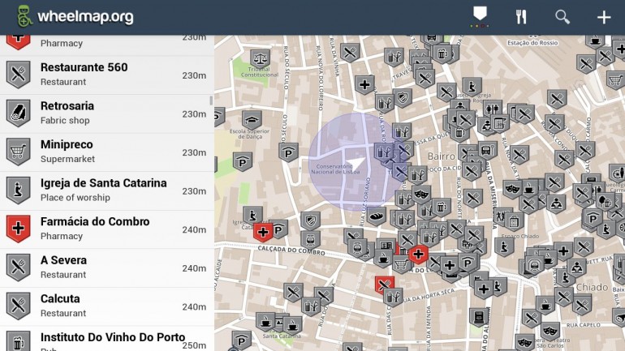The image size is (625, 351).
Task: Tap the bus stop marker near Bairro
Action: (488, 151)
